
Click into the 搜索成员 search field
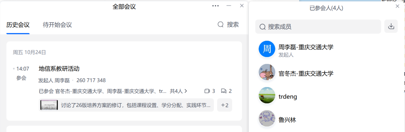[x=318, y=26]
